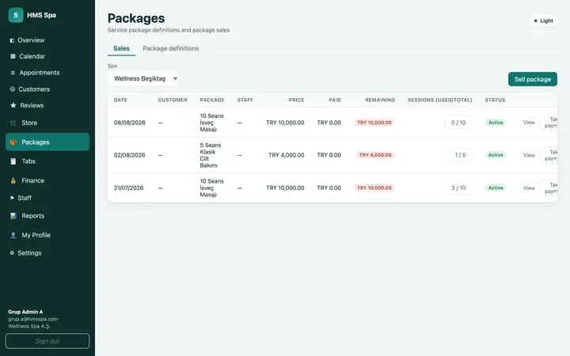Image resolution: width=570 pixels, height=356 pixels.
Task: Click the Tabs receipt icon
Action: (13, 161)
